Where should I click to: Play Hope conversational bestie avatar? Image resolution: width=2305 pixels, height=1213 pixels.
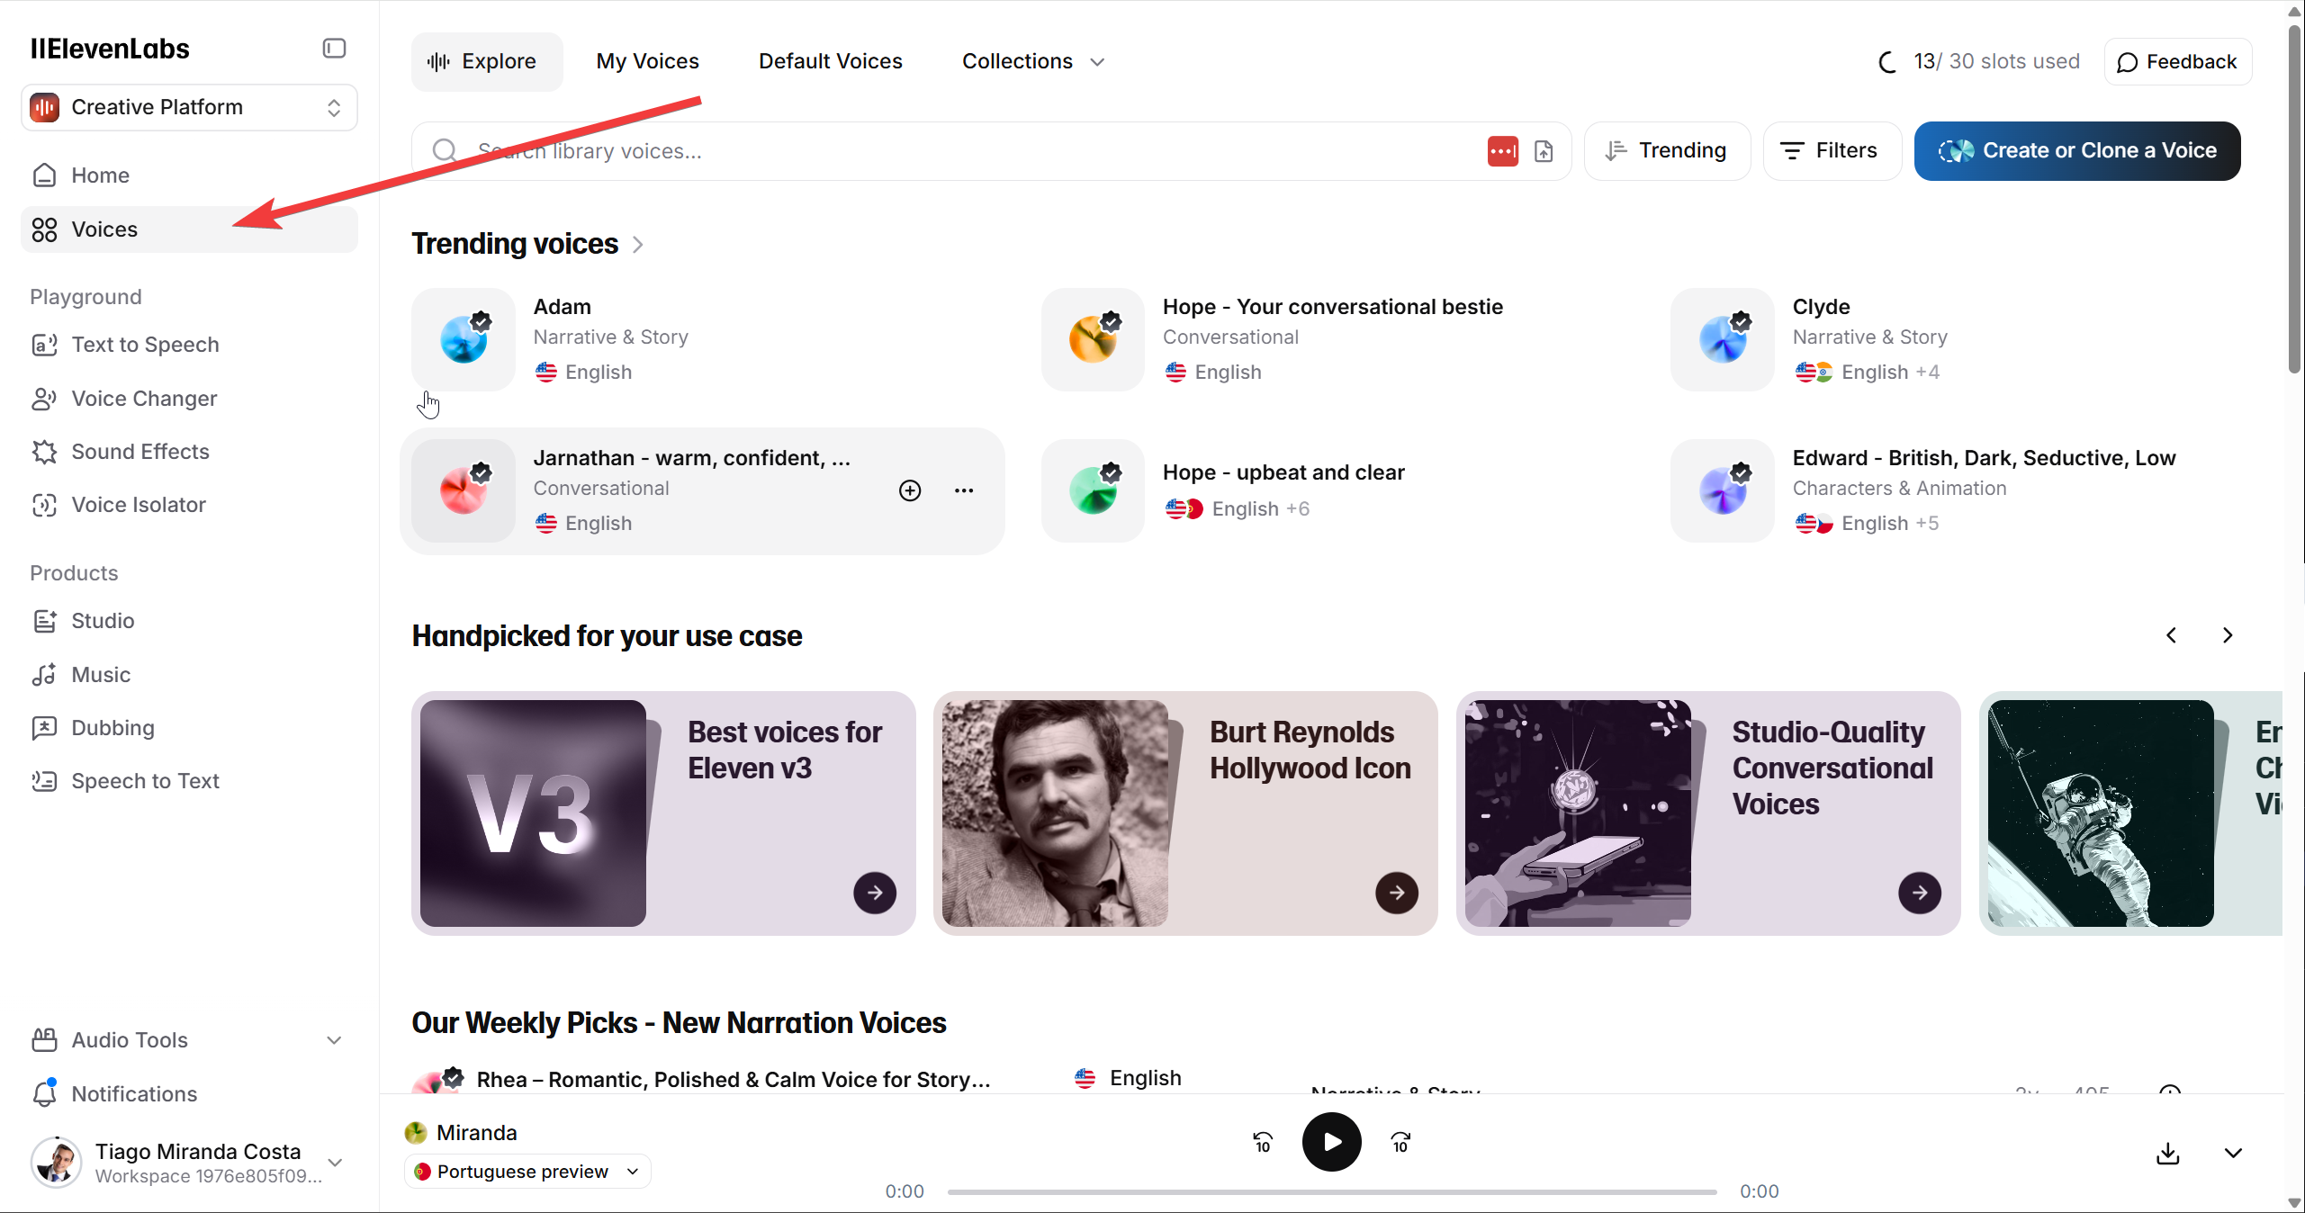click(x=1093, y=339)
